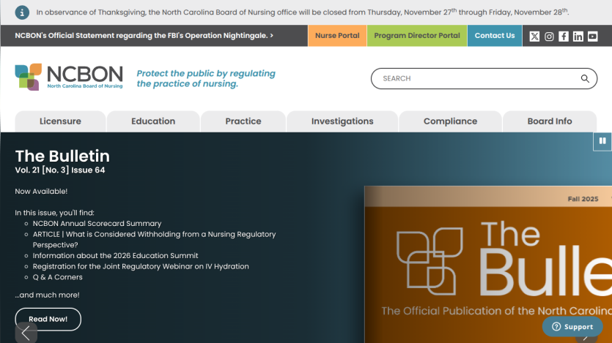Click the search magnifier icon
Screen dimensions: 612x343
tap(585, 79)
